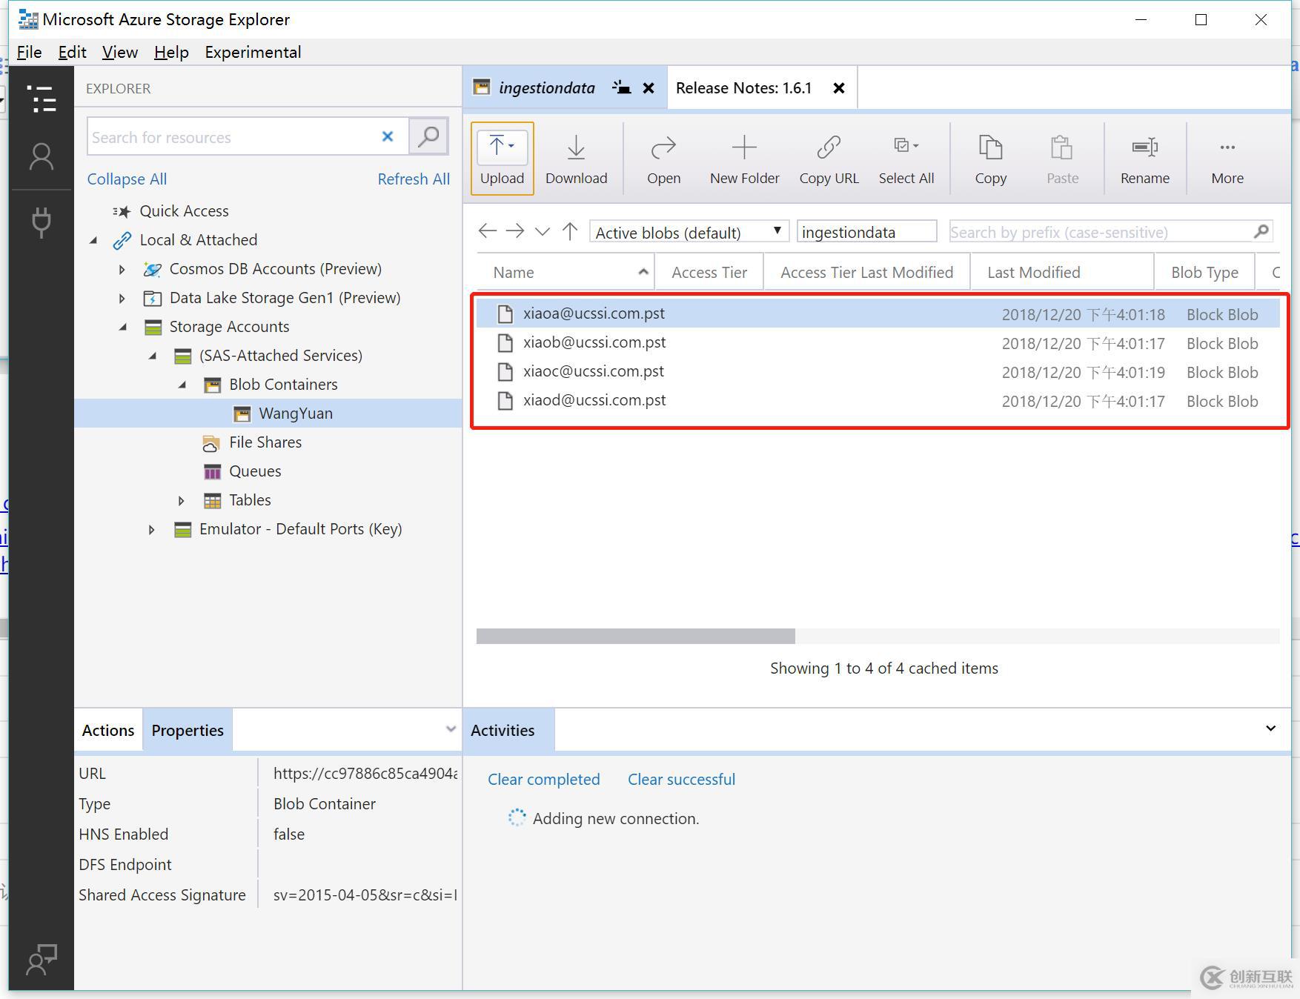Click the ingestiondata path field
Viewport: 1300px width, 999px height.
[x=866, y=232]
